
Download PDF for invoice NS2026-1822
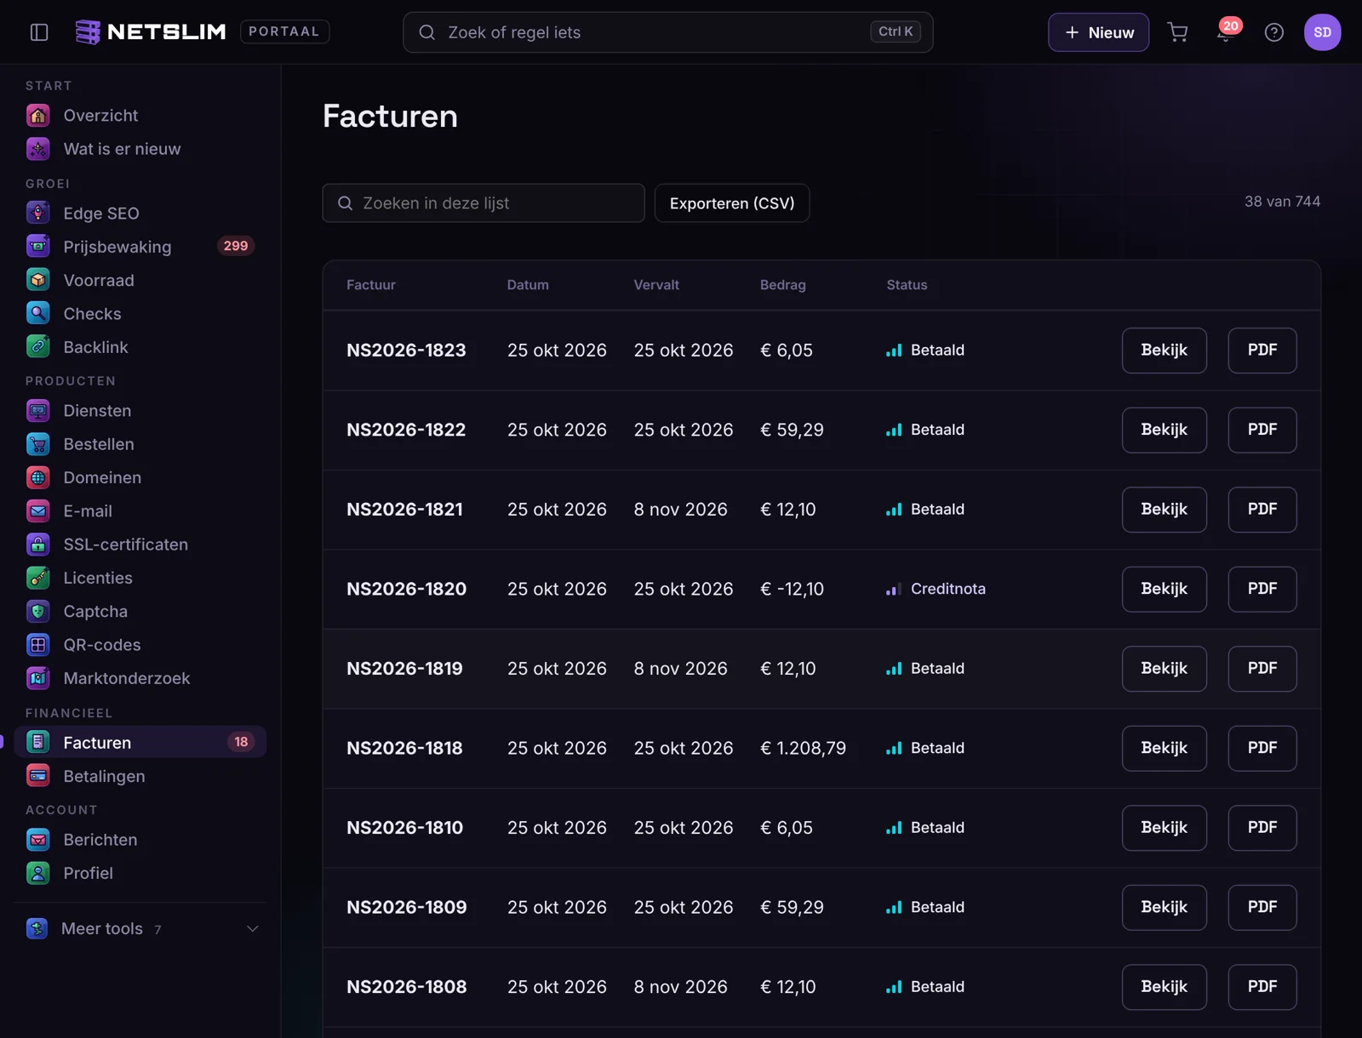tap(1262, 430)
